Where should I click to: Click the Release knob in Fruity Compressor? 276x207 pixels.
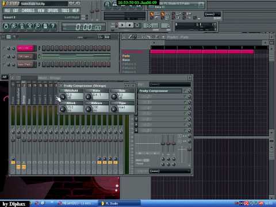tap(89, 109)
